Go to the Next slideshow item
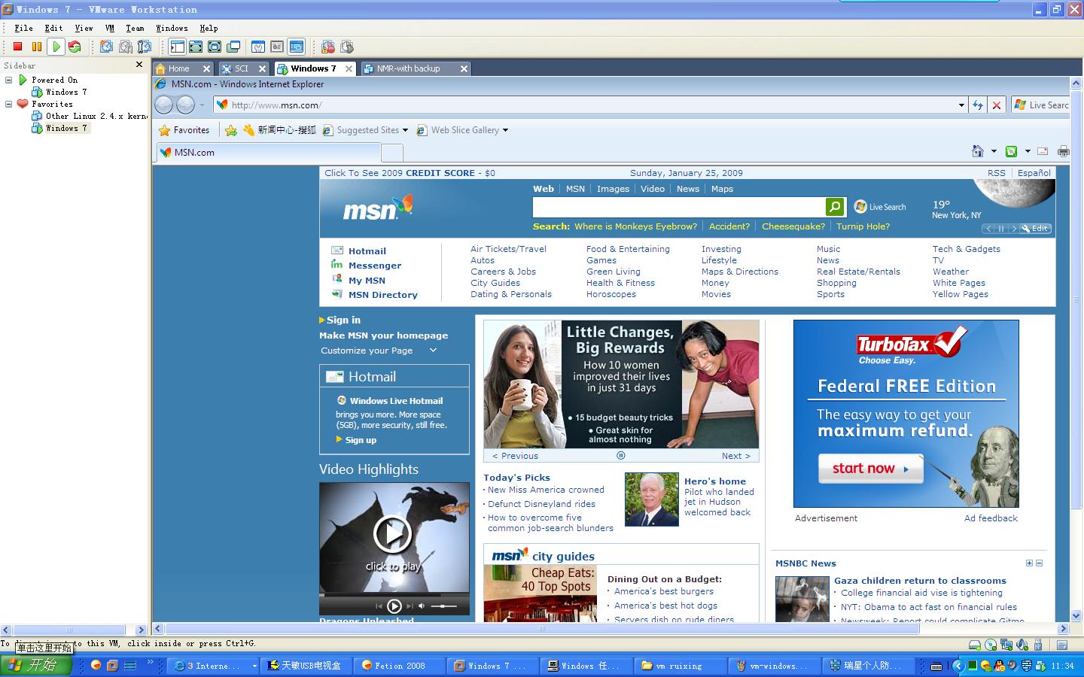The image size is (1084, 677). click(735, 456)
